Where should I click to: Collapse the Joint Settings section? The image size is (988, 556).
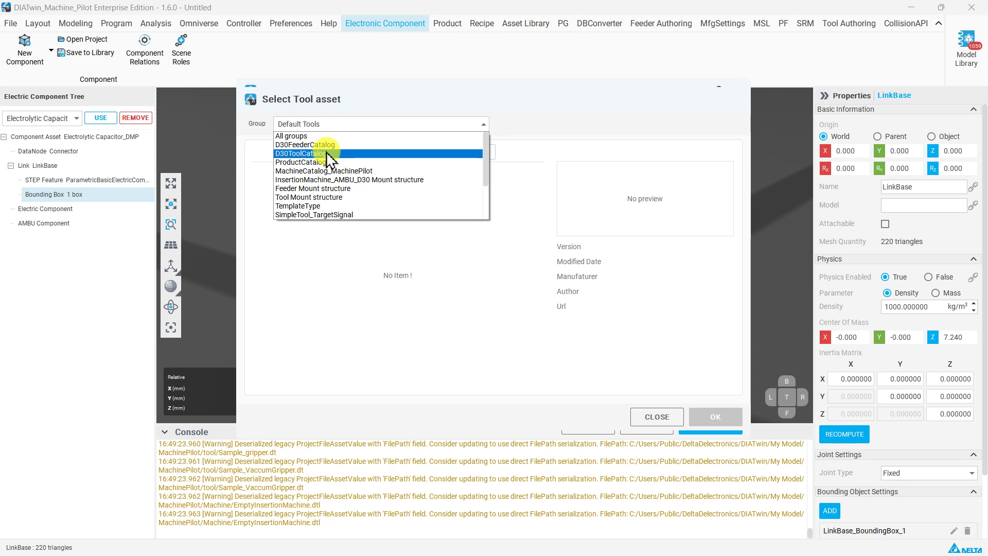973,455
